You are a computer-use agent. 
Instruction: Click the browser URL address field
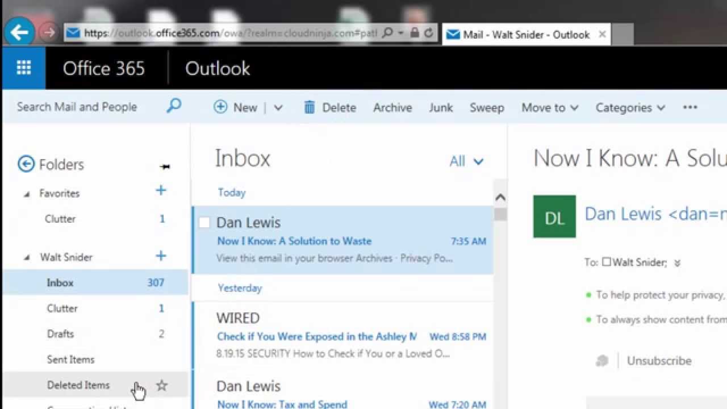[x=230, y=33]
